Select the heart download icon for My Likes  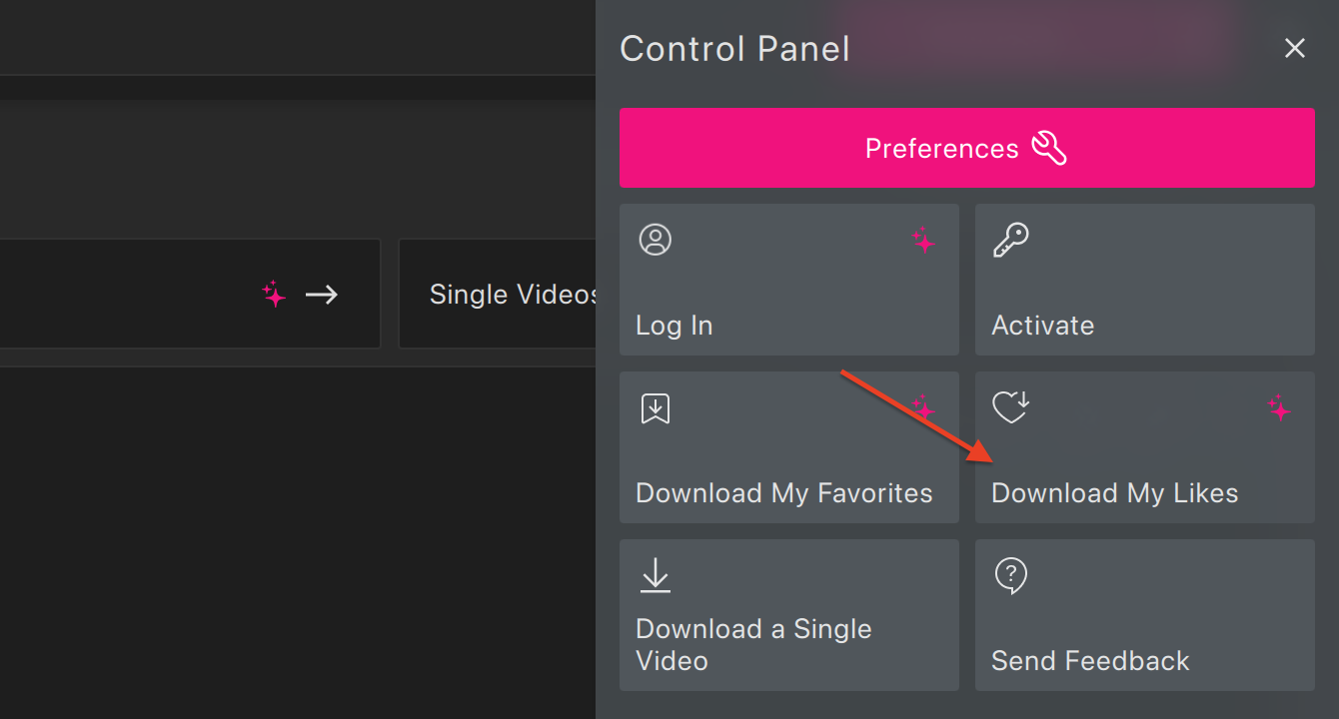tap(1010, 407)
